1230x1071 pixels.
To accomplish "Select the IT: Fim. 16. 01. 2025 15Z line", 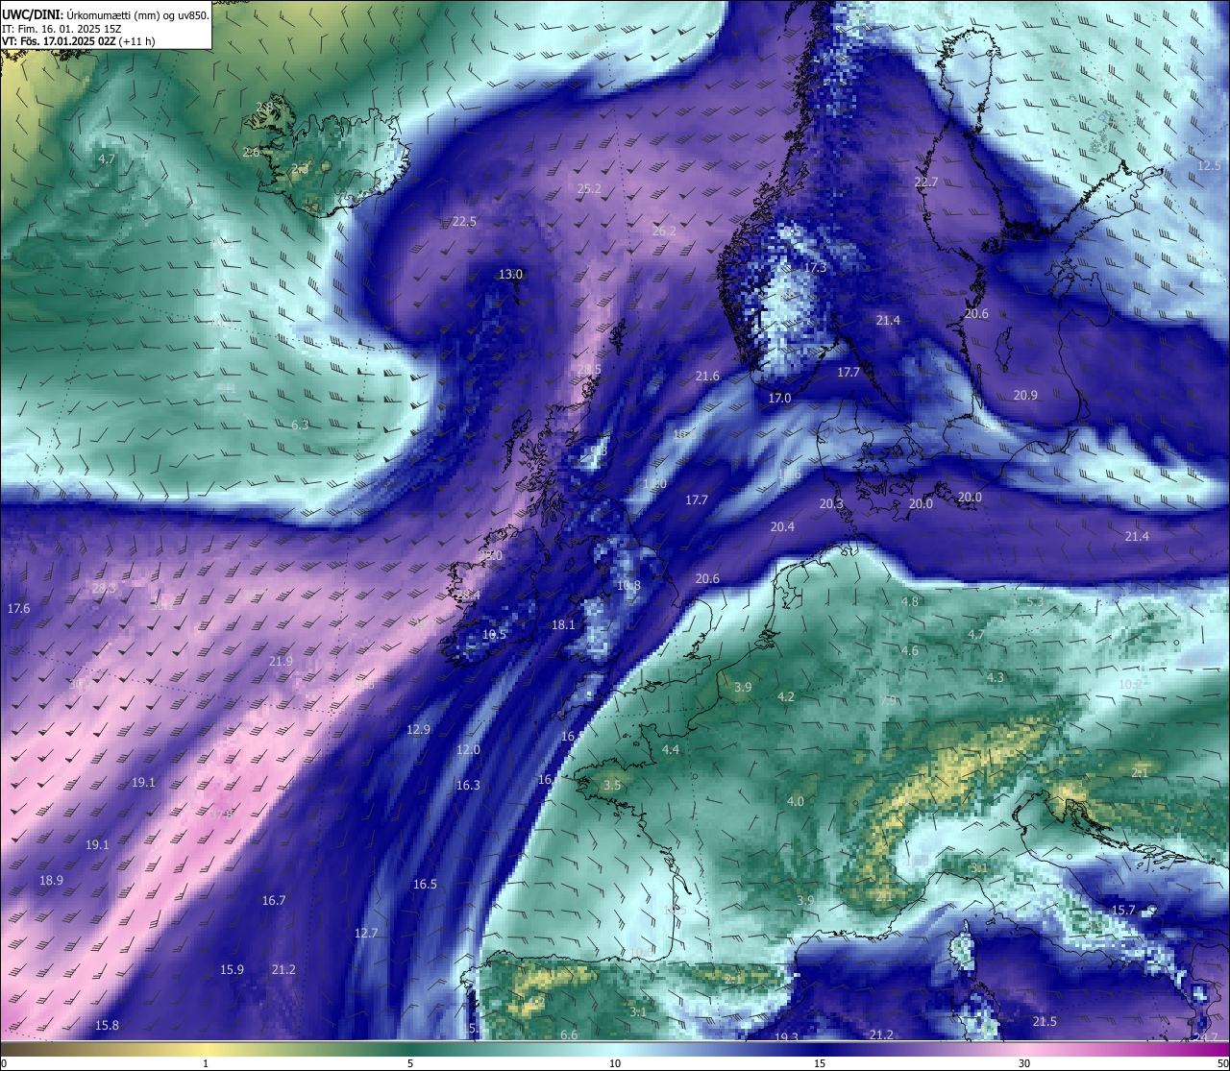I will click(62, 28).
